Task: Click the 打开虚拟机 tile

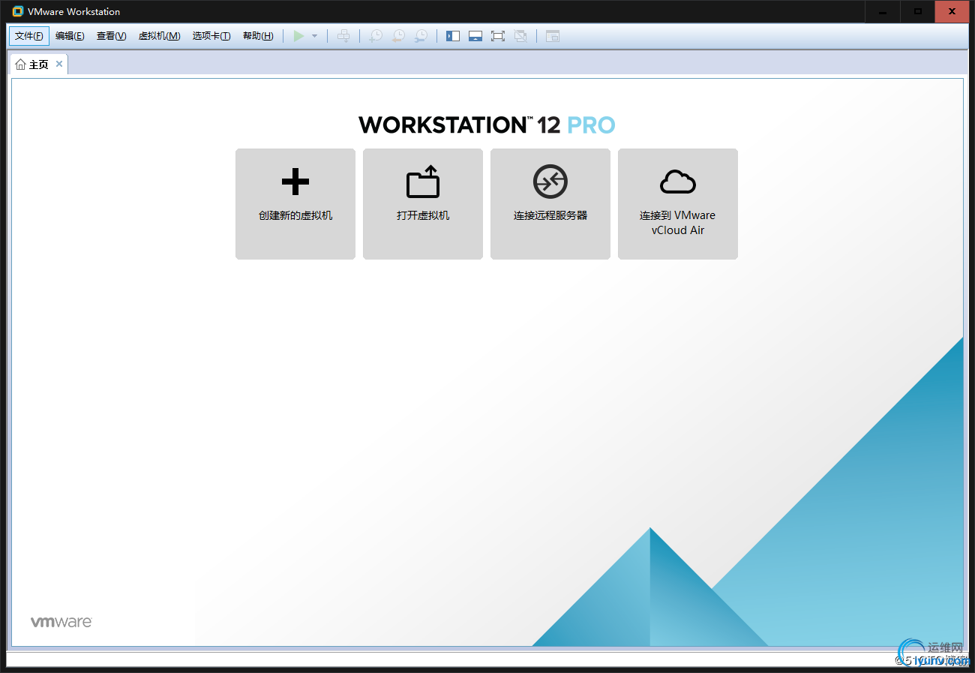Action: pyautogui.click(x=423, y=204)
